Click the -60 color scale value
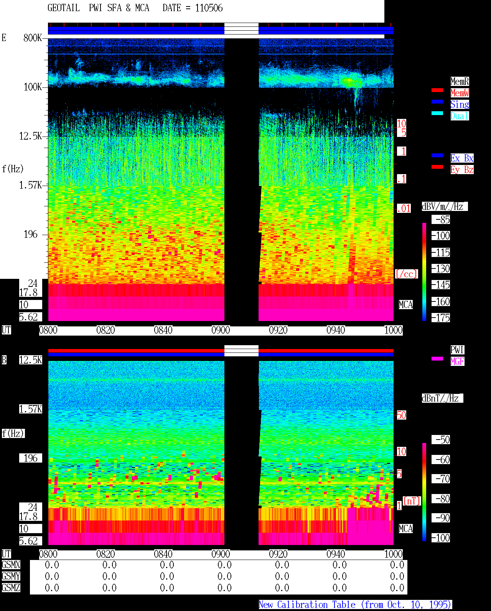The height and width of the screenshot is (611, 491). pyautogui.click(x=441, y=459)
